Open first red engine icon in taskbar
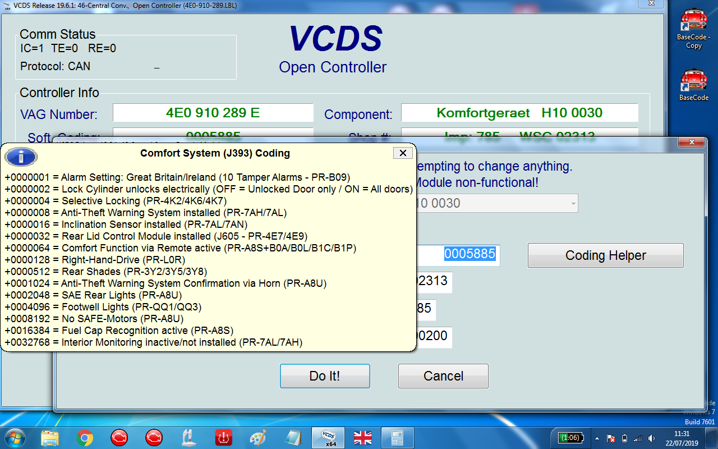Image resolution: width=718 pixels, height=449 pixels. pyautogui.click(x=119, y=438)
